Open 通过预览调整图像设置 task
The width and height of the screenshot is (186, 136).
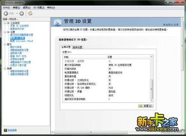pyautogui.click(x=22, y=35)
